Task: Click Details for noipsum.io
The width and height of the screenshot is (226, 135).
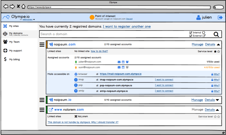Action: coord(210,100)
